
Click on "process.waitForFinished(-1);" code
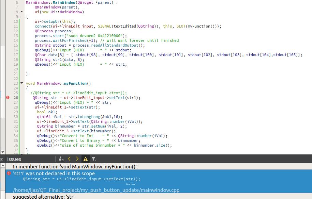tap(66, 40)
